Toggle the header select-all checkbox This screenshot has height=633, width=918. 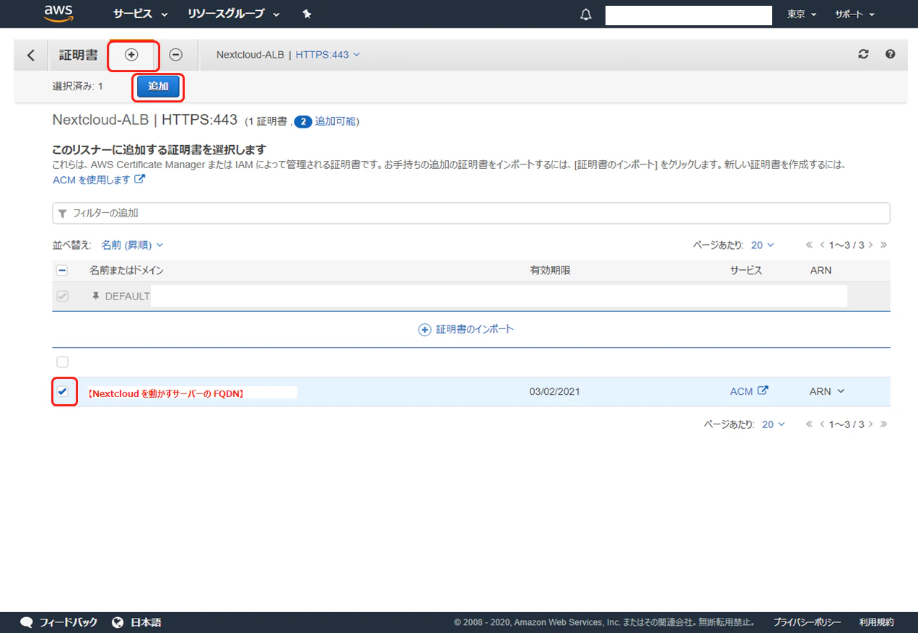(62, 270)
